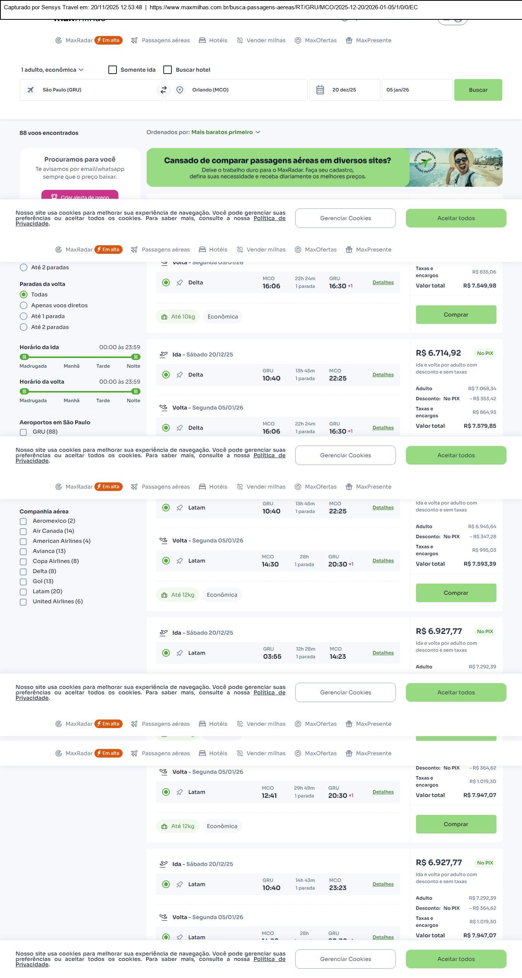This screenshot has height=978, width=522.
Task: Open the 05 jan/26 return date picker
Action: tap(417, 90)
